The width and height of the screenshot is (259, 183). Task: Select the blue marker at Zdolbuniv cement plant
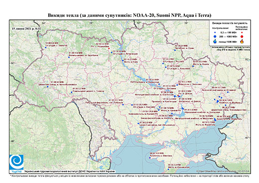(x=69, y=57)
